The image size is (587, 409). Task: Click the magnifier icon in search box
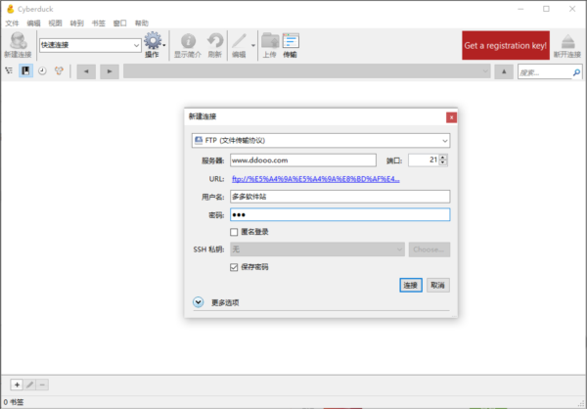pos(576,72)
